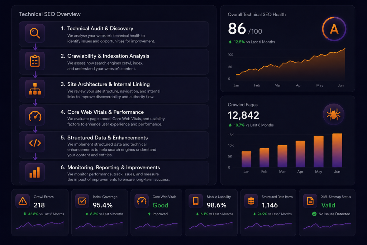Click the phone icon for Mobile Usability
Screen dimensions: 367x245
[196, 201]
